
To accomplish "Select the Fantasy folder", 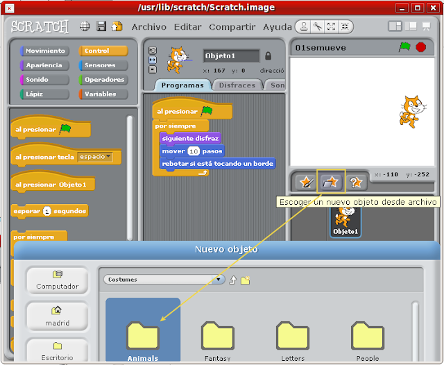I will pyautogui.click(x=217, y=341).
